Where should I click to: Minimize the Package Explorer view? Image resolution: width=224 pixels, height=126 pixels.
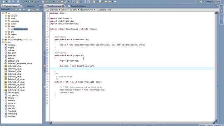click(x=38, y=6)
